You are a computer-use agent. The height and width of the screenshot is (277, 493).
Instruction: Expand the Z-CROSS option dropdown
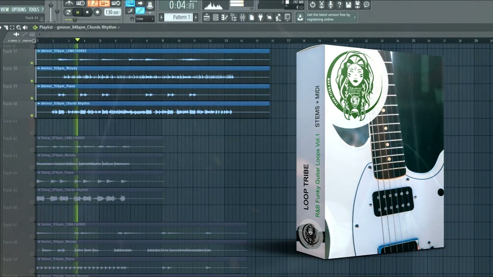coord(19,41)
